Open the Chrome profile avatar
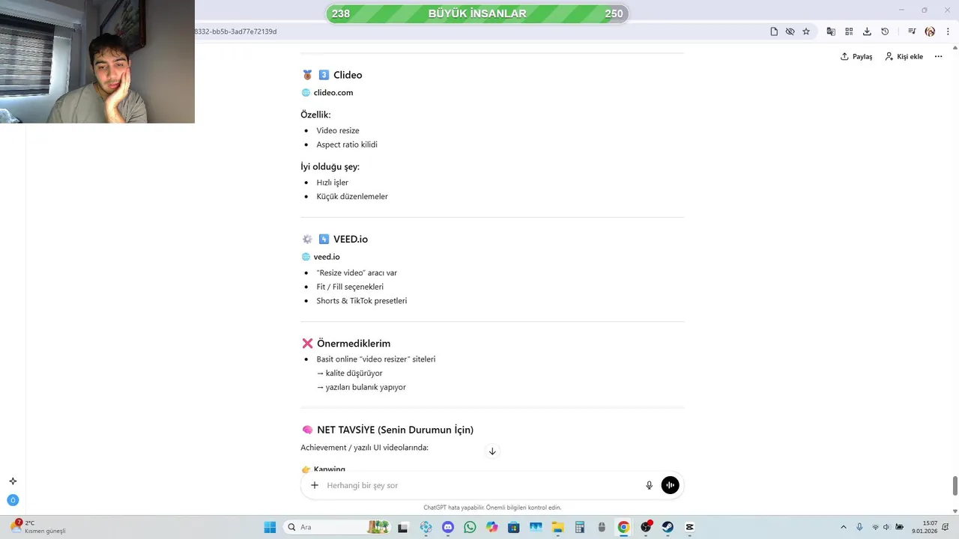This screenshot has width=959, height=539. click(x=930, y=31)
